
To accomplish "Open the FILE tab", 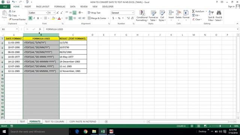I will 5,7.
